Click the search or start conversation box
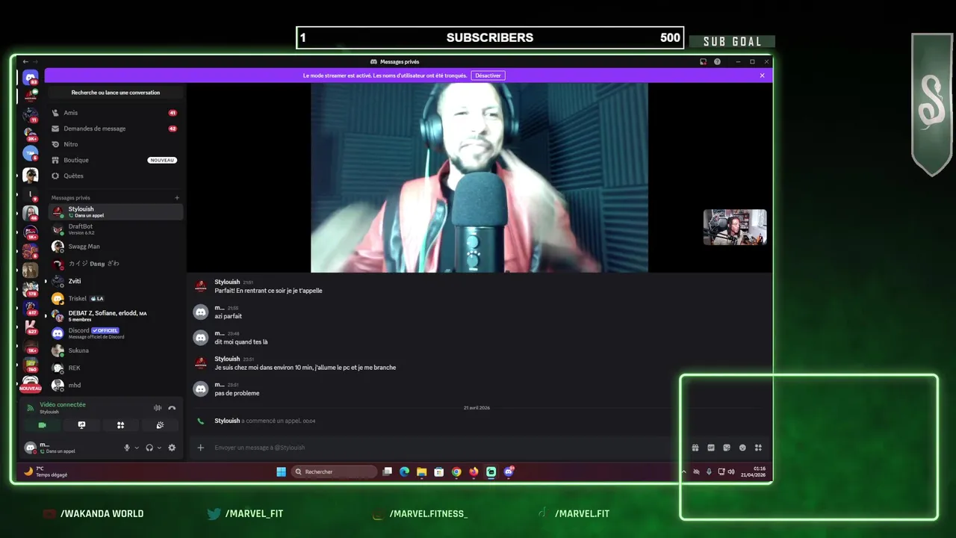This screenshot has height=538, width=956. coord(115,93)
